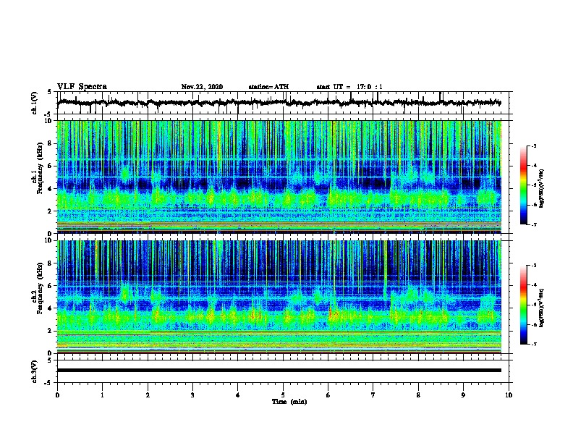
Task: Select the ch.2 colorbar 'log(PSD)' label
Action: (541, 308)
